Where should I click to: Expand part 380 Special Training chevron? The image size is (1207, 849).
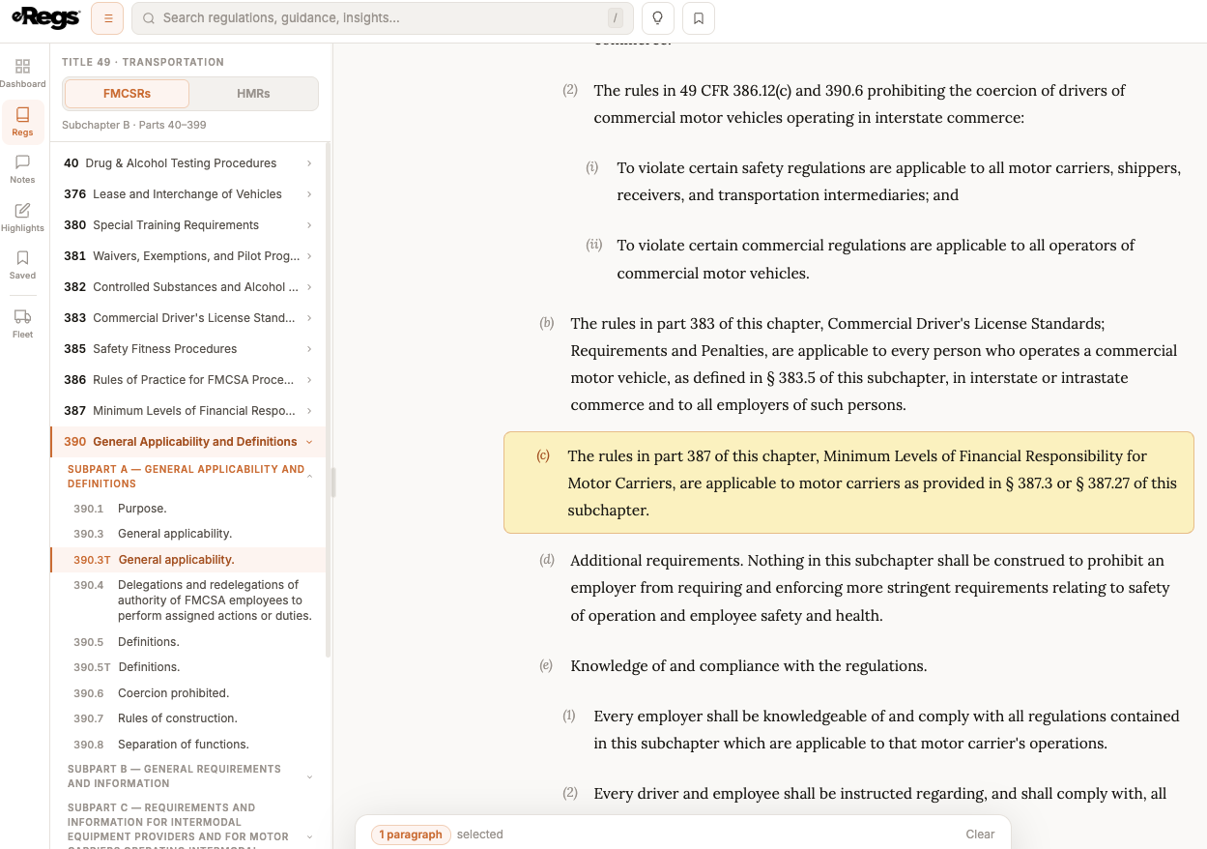309,225
